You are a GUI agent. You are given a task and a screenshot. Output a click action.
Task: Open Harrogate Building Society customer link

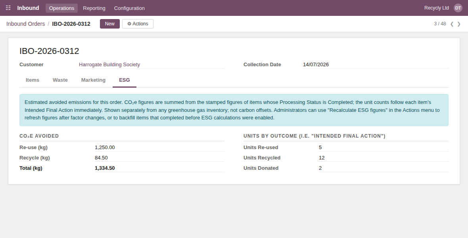coord(109,65)
